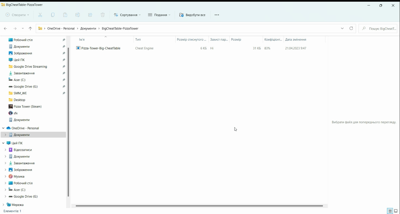Select the Pizza-Tower-Big-CheatTable file
This screenshot has width=400, height=214.
(x=101, y=48)
